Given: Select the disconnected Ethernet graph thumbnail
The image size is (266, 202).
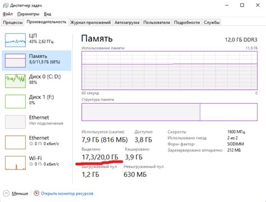Looking at the screenshot, I should pyautogui.click(x=15, y=122).
